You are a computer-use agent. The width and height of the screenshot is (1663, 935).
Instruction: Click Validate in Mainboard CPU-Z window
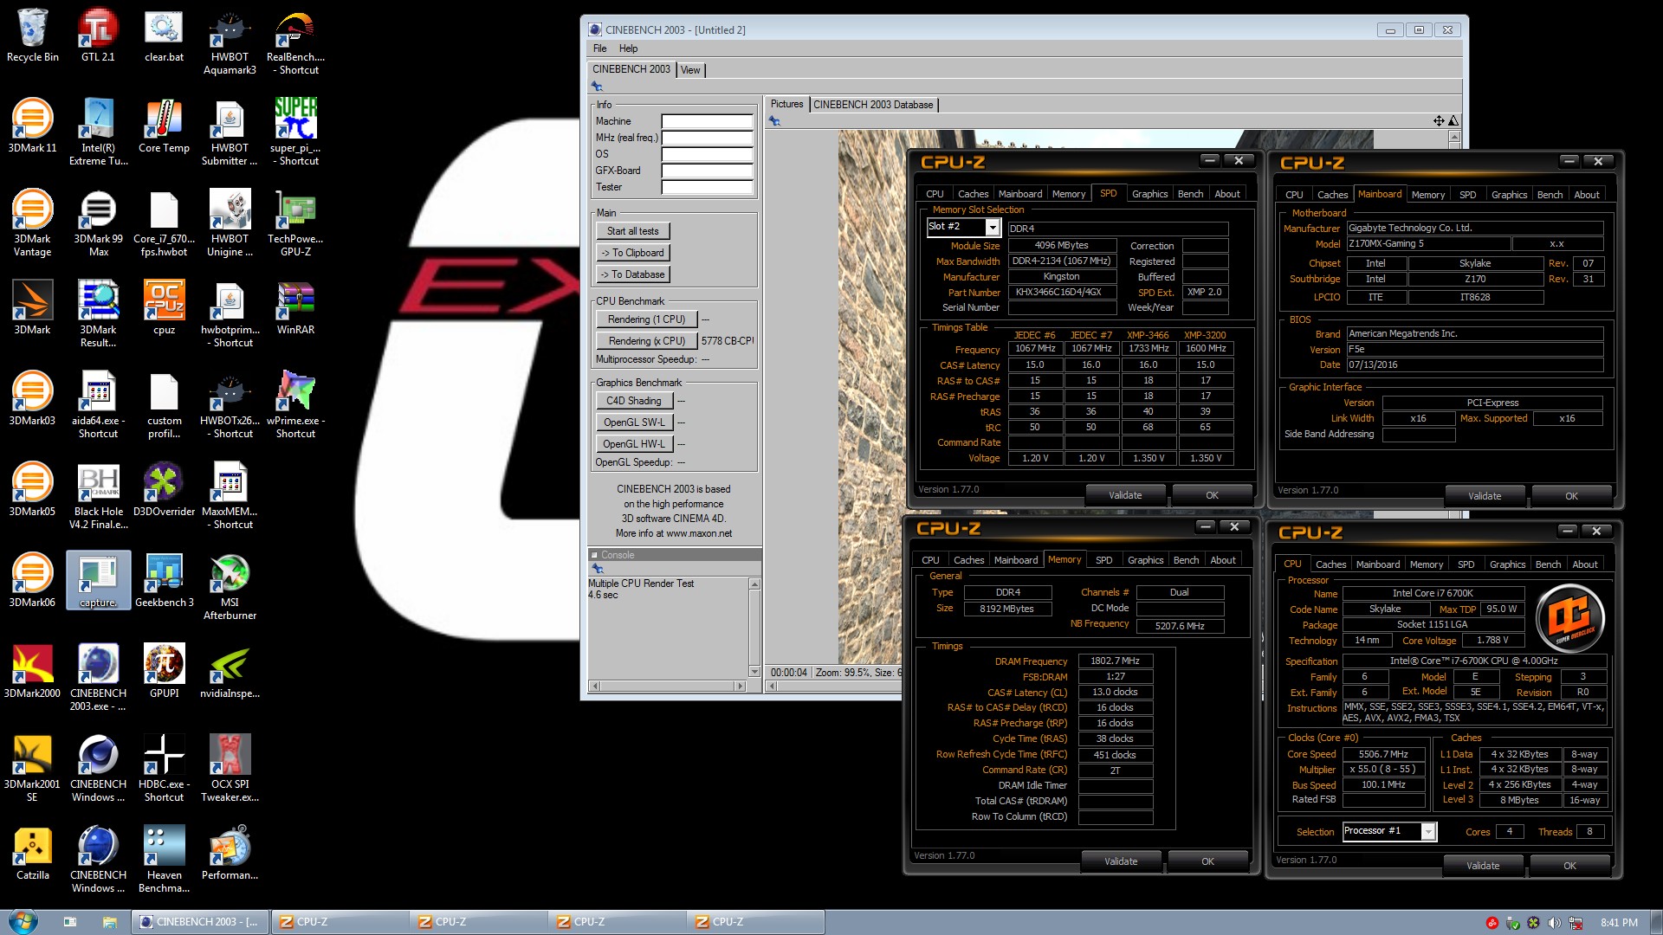tap(1485, 496)
